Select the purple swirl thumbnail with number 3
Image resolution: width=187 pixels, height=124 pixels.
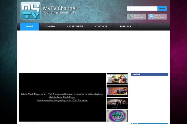tap(117, 116)
